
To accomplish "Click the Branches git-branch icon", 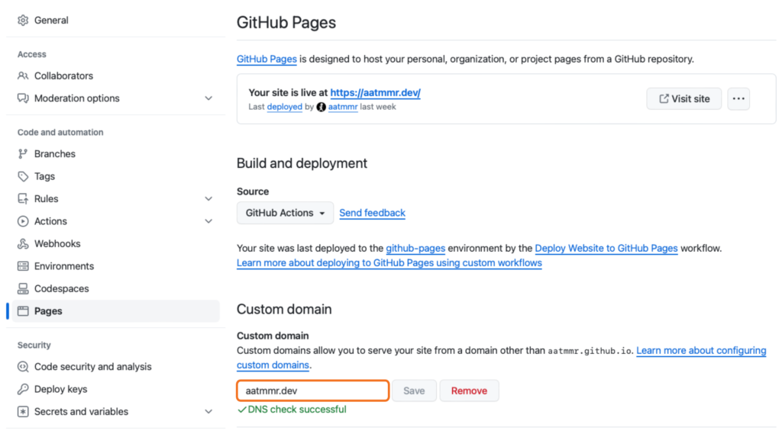I will (x=23, y=154).
